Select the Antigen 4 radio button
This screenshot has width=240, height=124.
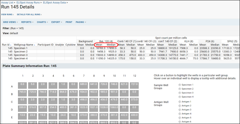tap(179, 114)
